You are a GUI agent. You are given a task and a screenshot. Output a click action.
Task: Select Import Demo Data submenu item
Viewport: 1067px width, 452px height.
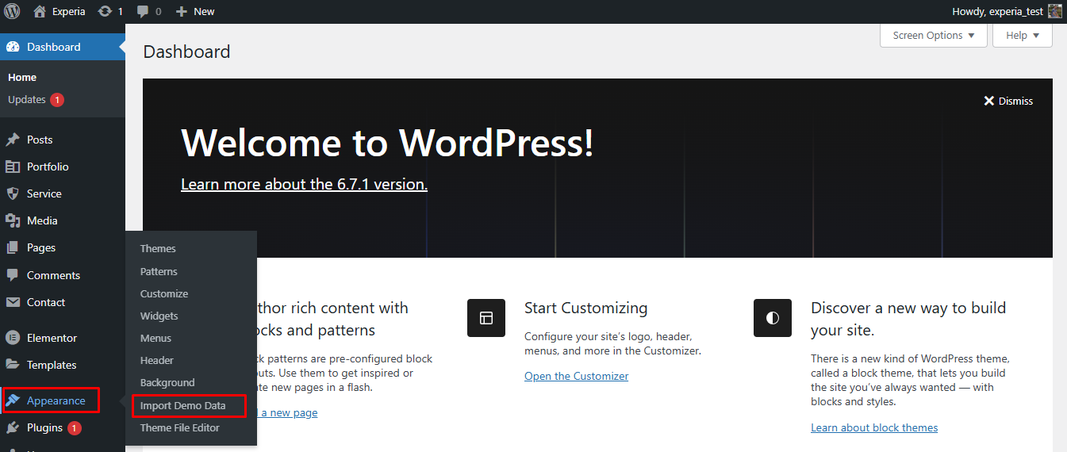(x=183, y=405)
